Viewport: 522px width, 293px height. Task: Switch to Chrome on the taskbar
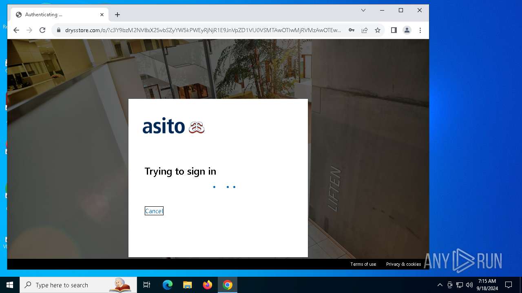(x=228, y=285)
